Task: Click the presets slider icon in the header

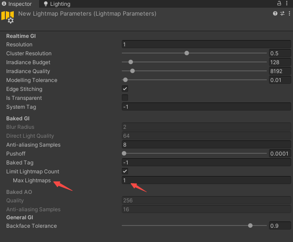Action: click(282, 13)
